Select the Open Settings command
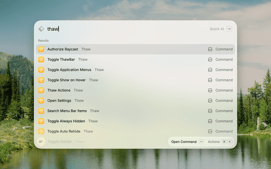Screen dimensions: 271x169 (135, 101)
